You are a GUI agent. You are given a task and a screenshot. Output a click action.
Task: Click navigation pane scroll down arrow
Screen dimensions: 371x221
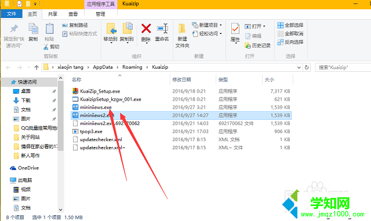tap(60, 209)
